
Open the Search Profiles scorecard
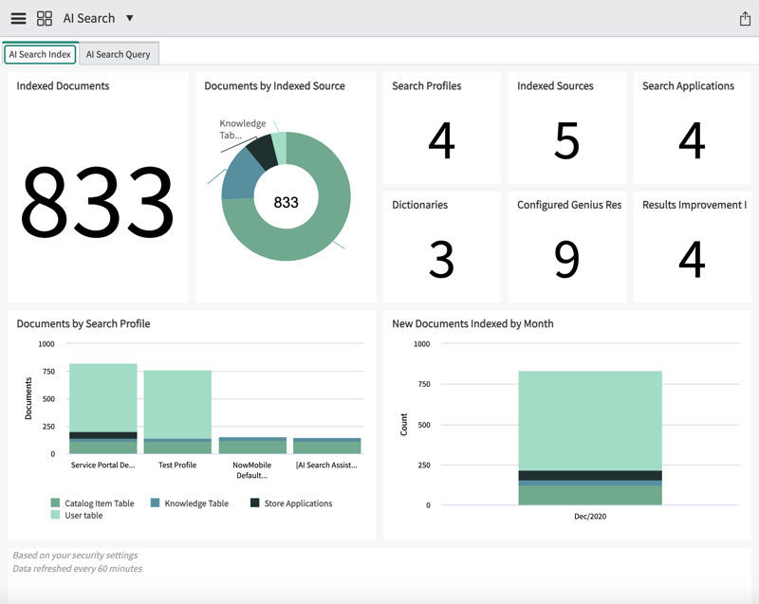[440, 128]
